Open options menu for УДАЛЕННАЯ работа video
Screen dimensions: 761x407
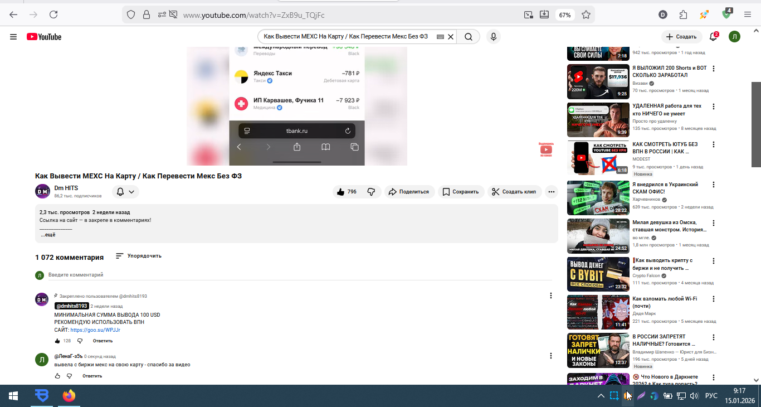(x=714, y=106)
